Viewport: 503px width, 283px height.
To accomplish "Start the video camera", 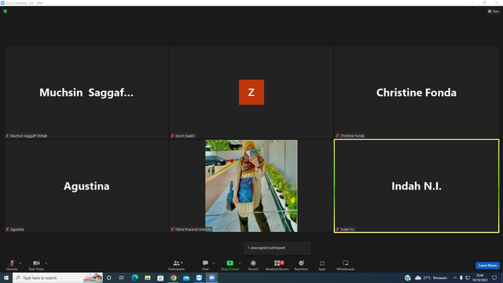I will click(x=36, y=265).
